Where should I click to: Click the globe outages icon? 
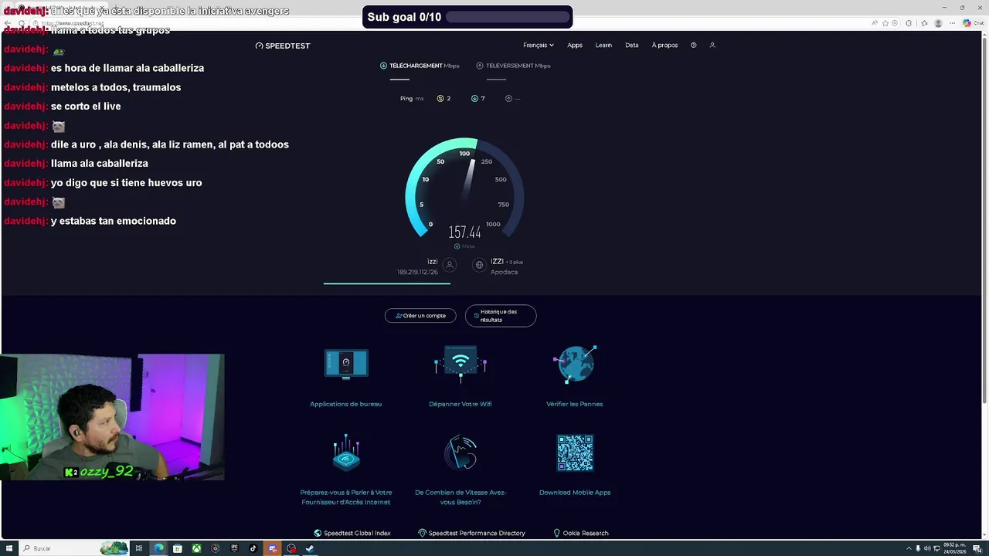575,364
